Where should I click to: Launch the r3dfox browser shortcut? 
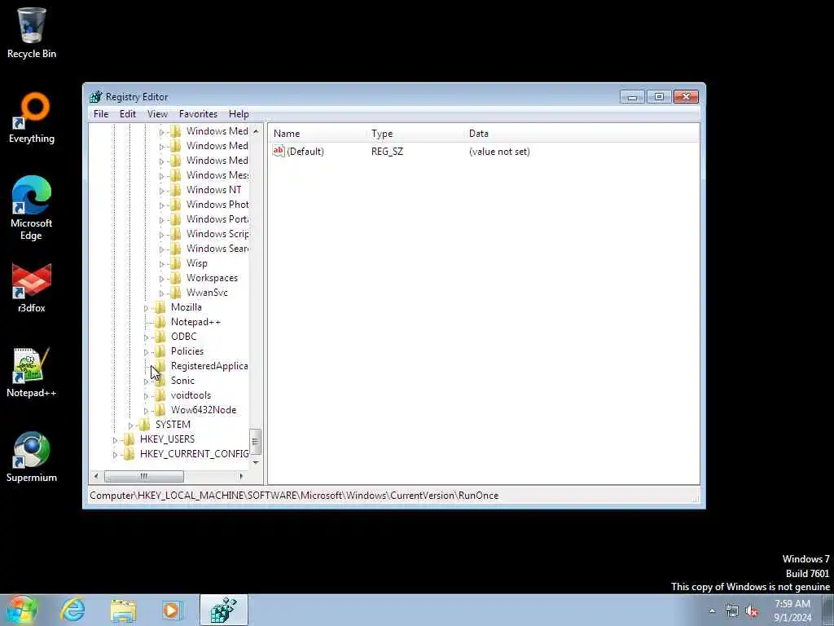point(32,288)
